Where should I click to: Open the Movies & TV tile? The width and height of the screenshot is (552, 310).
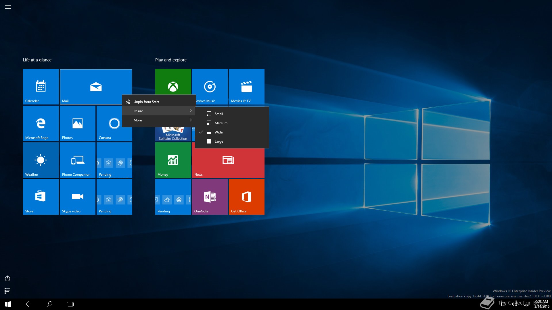247,87
